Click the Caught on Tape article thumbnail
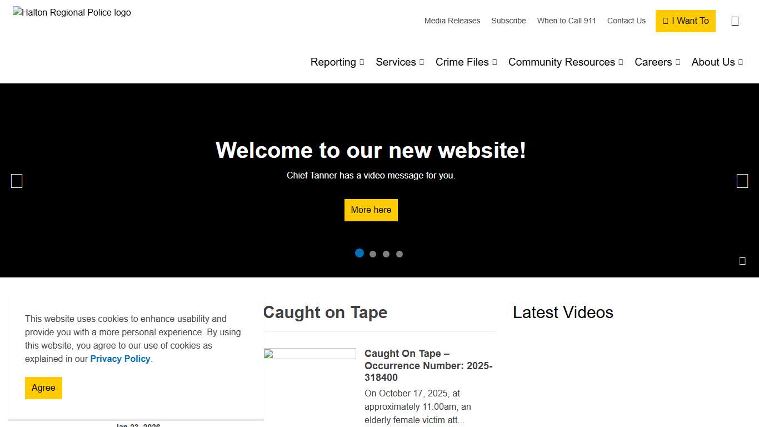Screen dimensions: 759x427 coord(309,354)
